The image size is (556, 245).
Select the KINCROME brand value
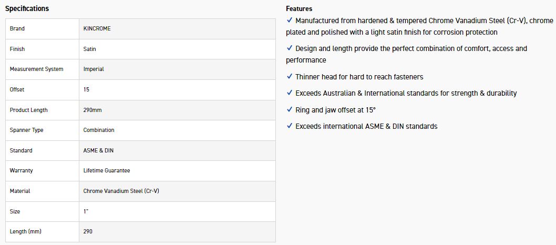click(x=97, y=28)
